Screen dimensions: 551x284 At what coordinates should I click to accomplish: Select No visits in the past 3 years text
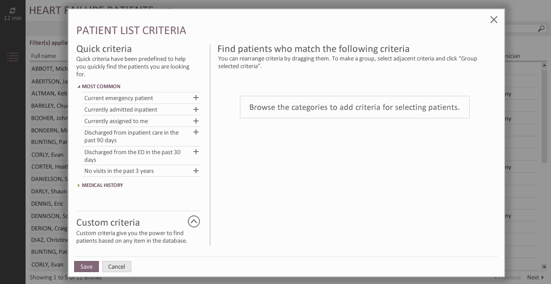pyautogui.click(x=119, y=171)
